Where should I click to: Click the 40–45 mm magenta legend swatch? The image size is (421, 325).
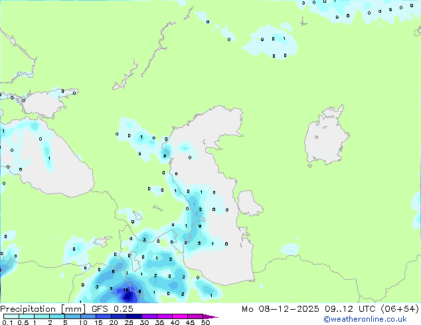point(180,316)
